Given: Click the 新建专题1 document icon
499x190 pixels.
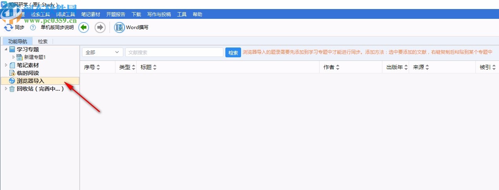Looking at the screenshot, I should click(20, 57).
